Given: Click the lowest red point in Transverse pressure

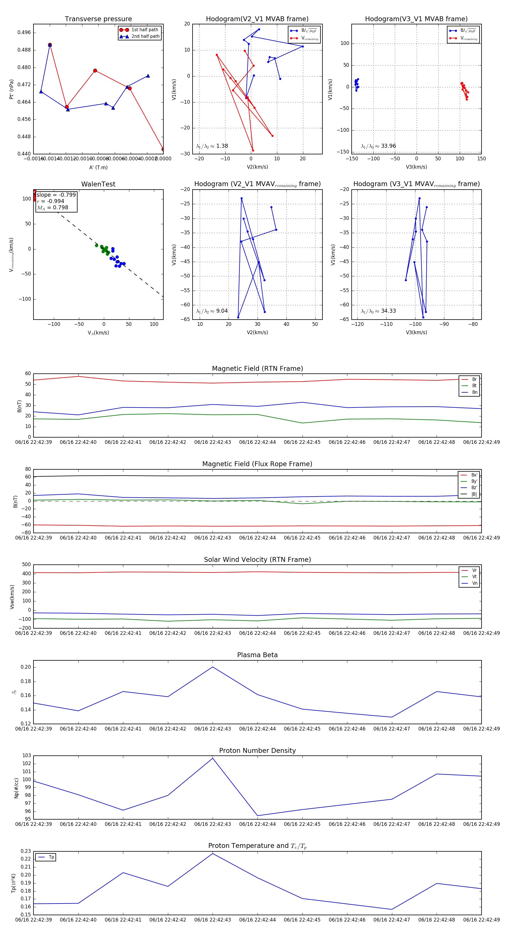Looking at the screenshot, I should pyautogui.click(x=163, y=149).
